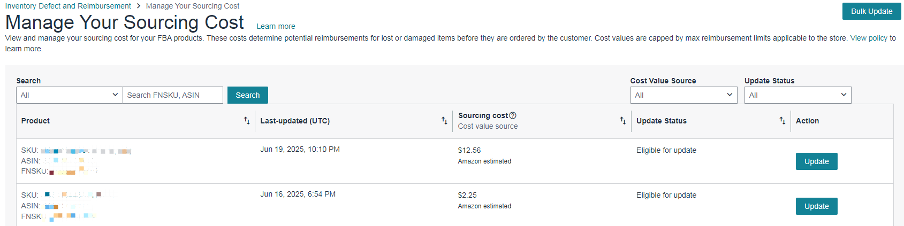
Task: Click the Last-updated (UTC) header label
Action: pyautogui.click(x=295, y=121)
